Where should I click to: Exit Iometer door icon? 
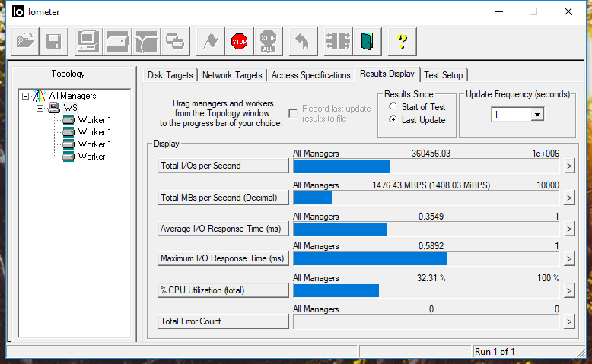pos(367,42)
